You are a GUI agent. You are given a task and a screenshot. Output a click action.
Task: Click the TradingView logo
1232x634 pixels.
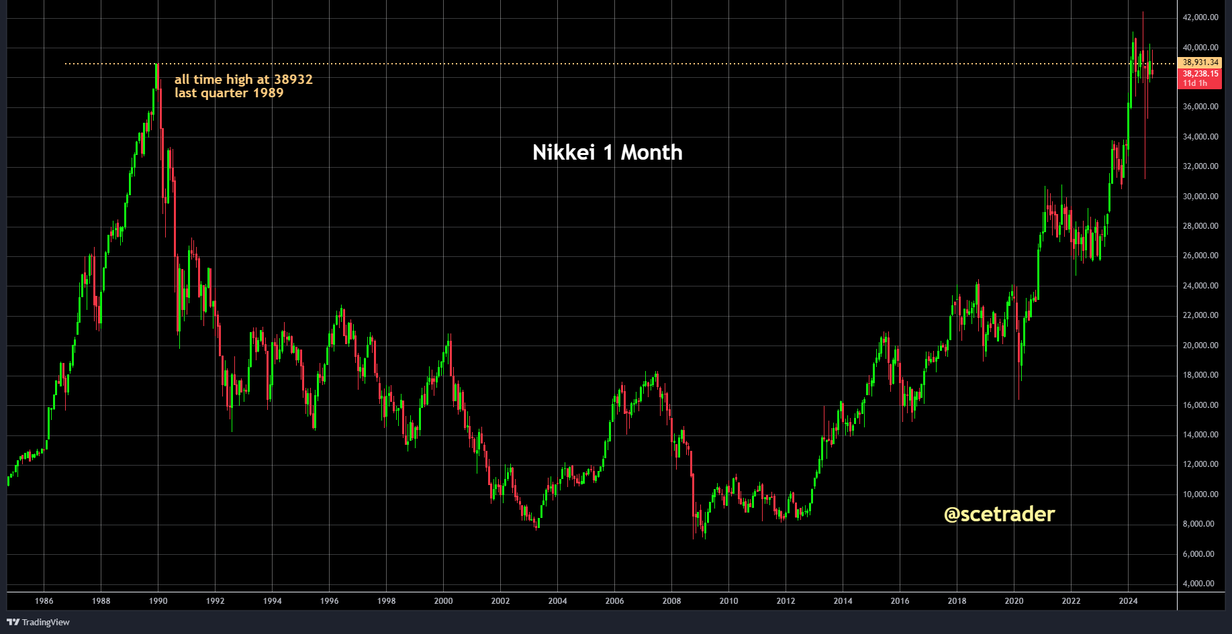click(38, 622)
